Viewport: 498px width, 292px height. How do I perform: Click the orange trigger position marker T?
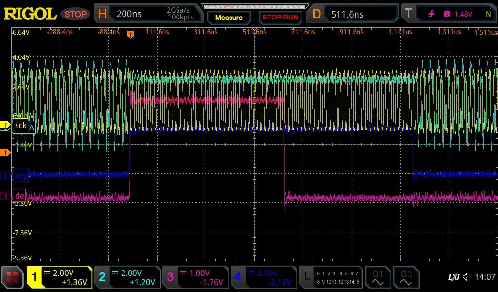[130, 35]
